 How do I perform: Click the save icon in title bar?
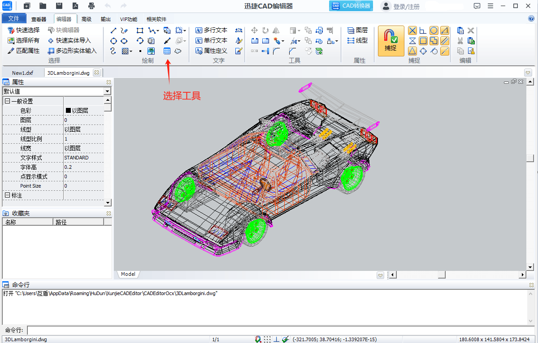[59, 6]
